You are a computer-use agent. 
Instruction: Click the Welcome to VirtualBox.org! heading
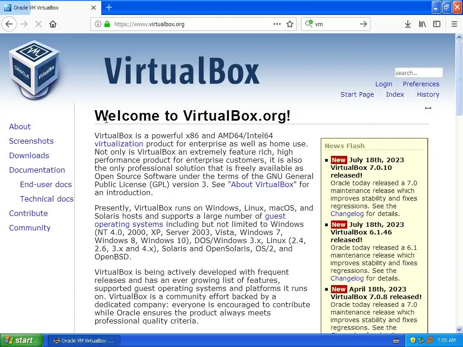tap(193, 116)
